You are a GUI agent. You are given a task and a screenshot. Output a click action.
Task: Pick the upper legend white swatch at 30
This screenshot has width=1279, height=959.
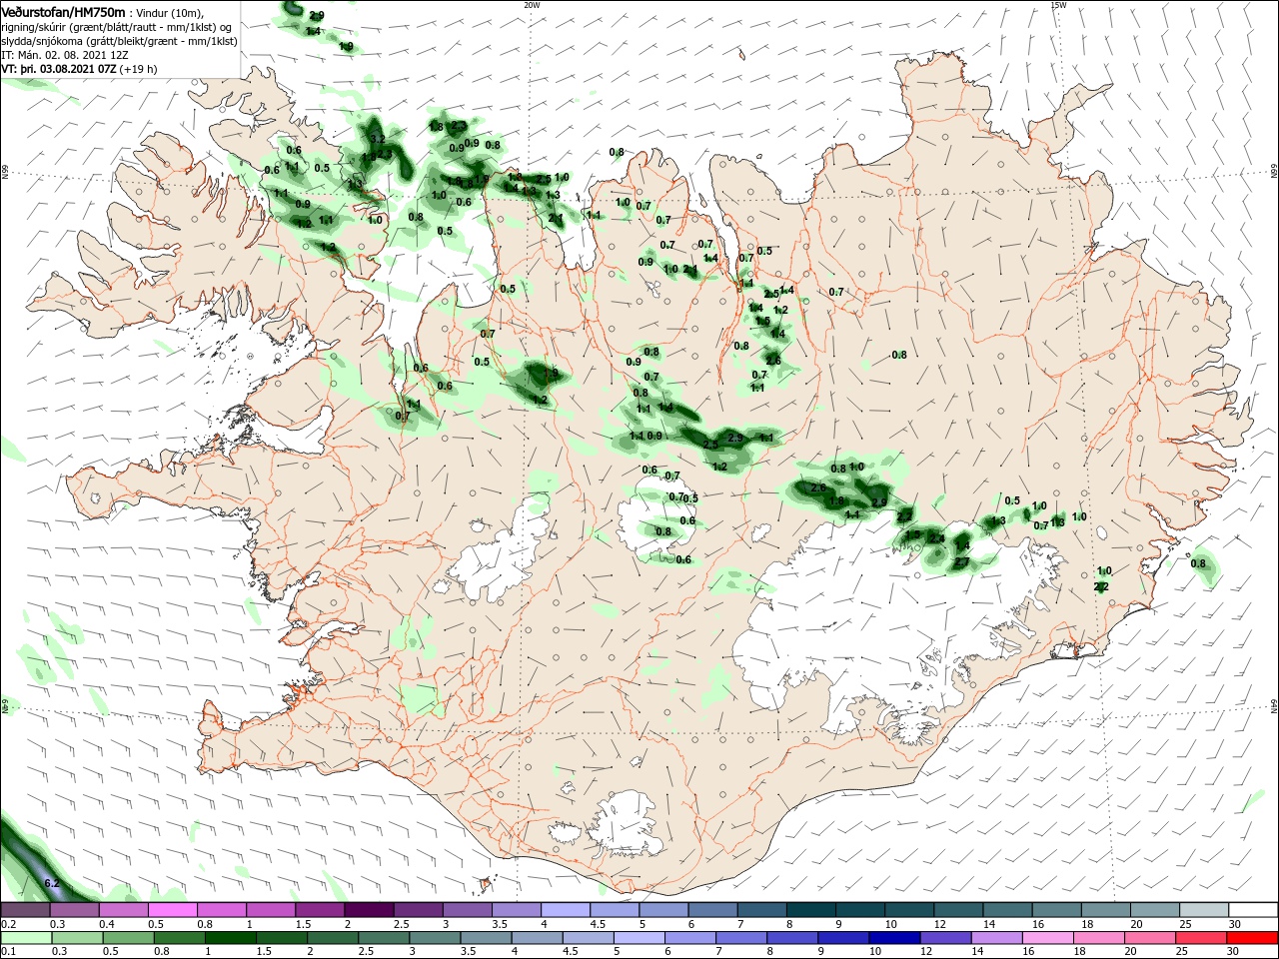tap(1253, 910)
